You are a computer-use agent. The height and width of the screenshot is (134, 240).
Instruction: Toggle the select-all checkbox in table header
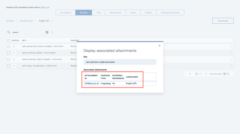pyautogui.click(x=9, y=40)
